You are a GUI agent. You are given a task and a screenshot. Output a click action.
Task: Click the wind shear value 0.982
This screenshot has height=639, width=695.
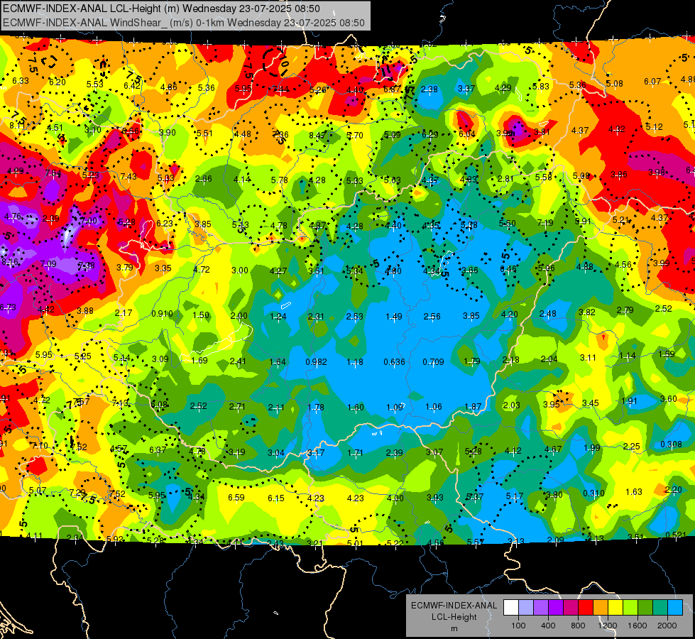(316, 362)
